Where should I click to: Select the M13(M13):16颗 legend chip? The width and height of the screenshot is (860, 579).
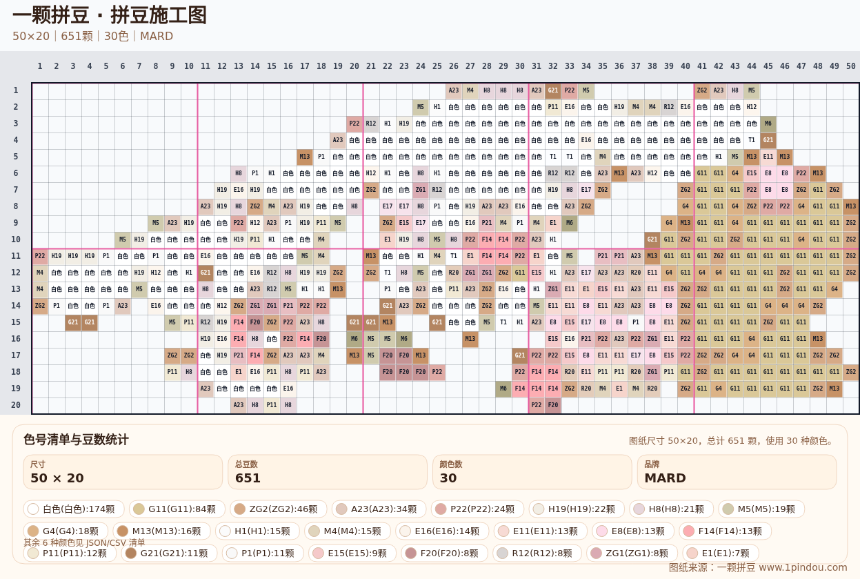tap(162, 531)
